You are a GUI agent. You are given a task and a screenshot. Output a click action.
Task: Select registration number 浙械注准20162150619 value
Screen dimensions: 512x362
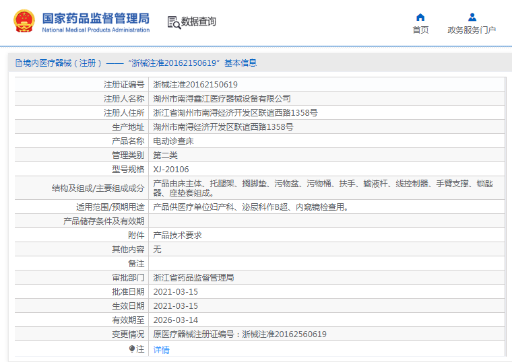click(195, 85)
